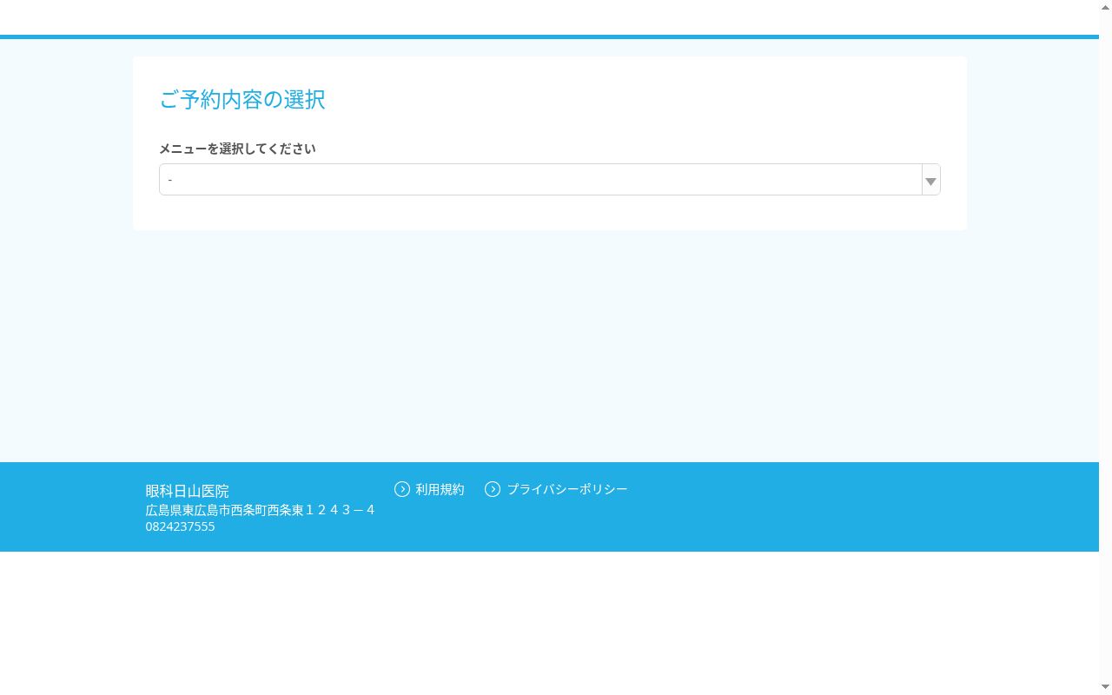This screenshot has width=1112, height=695.
Task: Click the circled arrow icon beside 利用規約
Action: coord(402,489)
